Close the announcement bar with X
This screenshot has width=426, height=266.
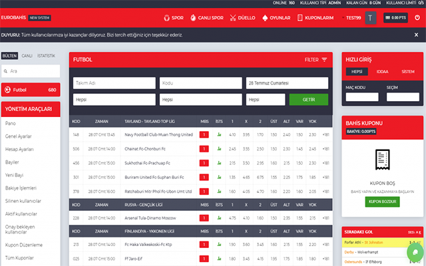[x=416, y=35]
